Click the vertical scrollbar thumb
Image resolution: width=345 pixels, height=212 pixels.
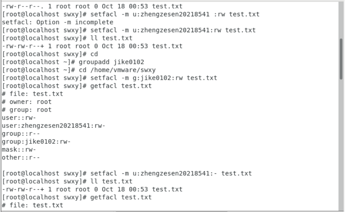coord(341,59)
